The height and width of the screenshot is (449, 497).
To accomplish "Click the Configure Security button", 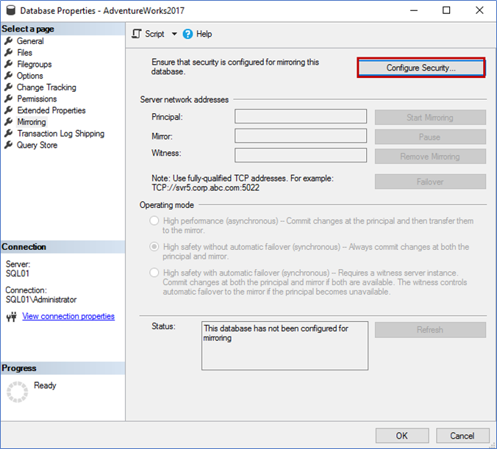I will pyautogui.click(x=421, y=68).
